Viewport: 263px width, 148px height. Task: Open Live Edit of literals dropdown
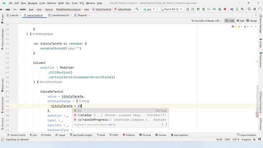tap(206, 21)
